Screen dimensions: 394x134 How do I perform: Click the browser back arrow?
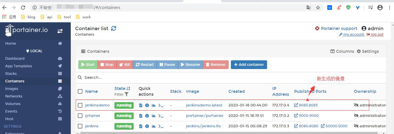pos(4,8)
